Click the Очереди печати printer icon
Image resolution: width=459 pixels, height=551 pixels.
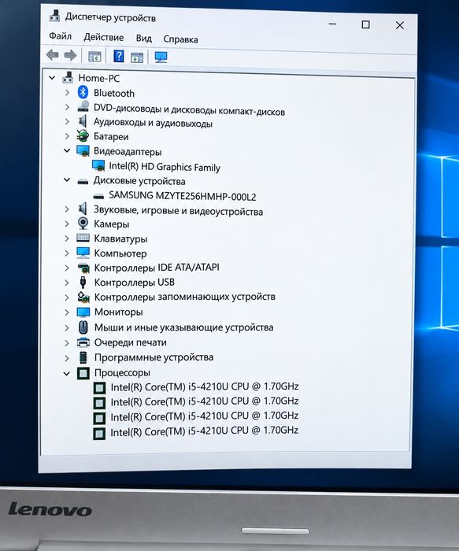click(x=83, y=342)
